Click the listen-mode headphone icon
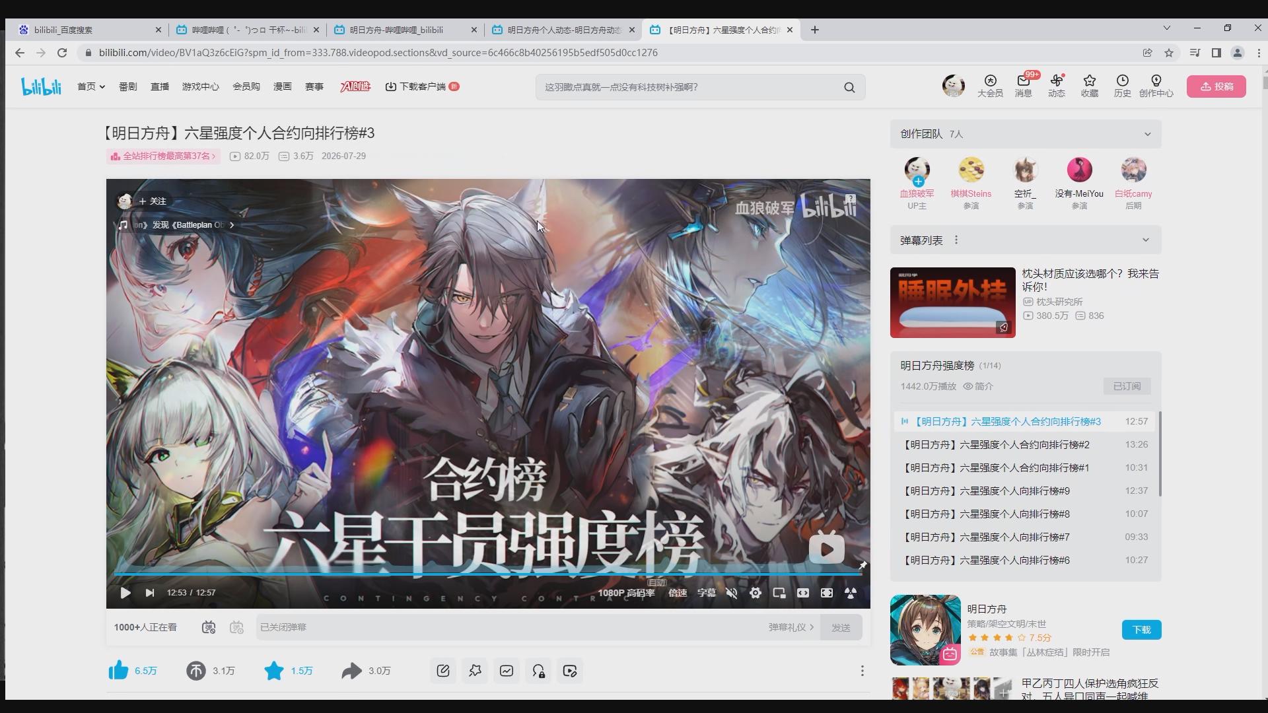 538,671
